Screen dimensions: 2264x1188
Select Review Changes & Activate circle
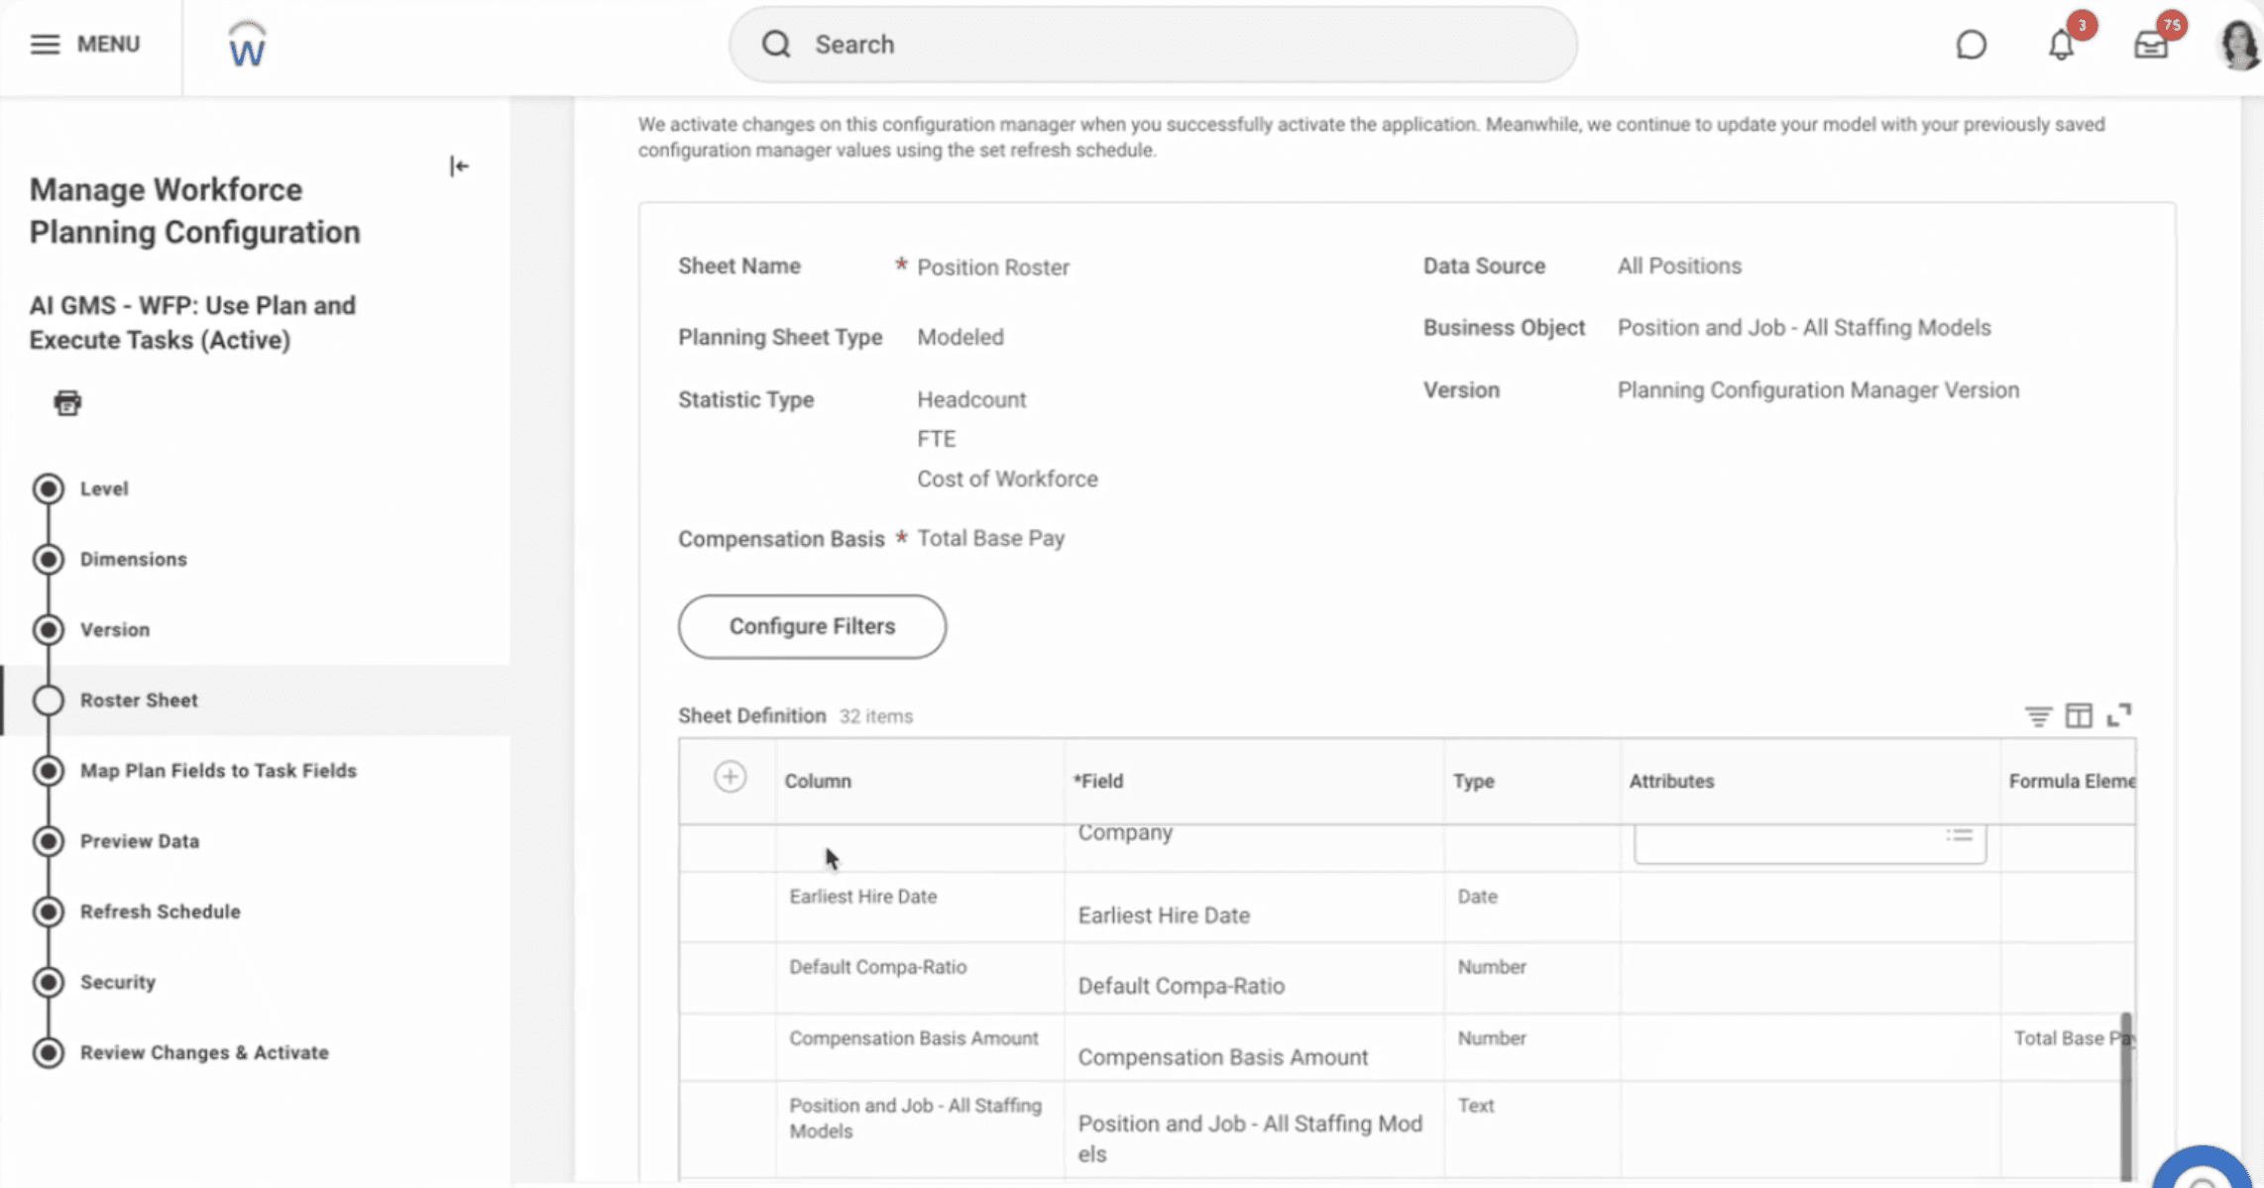click(48, 1052)
